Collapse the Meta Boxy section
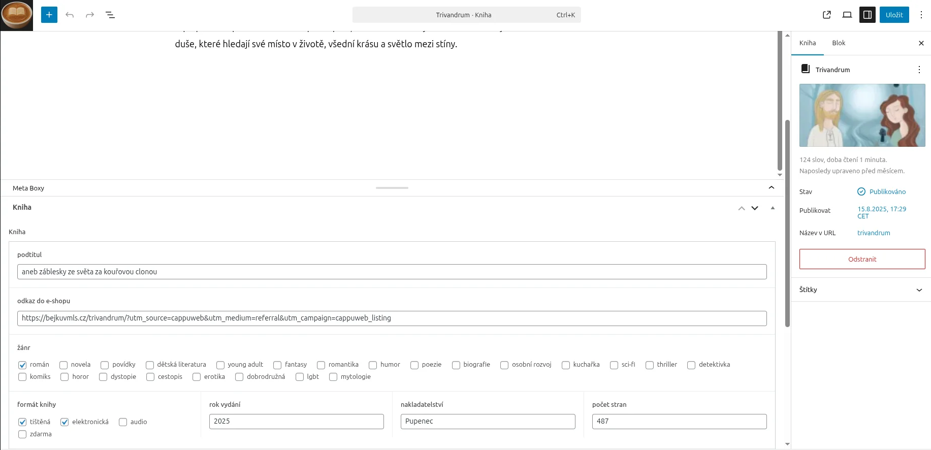The width and height of the screenshot is (931, 450). click(772, 188)
